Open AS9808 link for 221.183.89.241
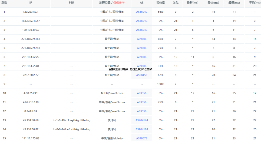This screenshot has height=141, width=261. pos(142,48)
